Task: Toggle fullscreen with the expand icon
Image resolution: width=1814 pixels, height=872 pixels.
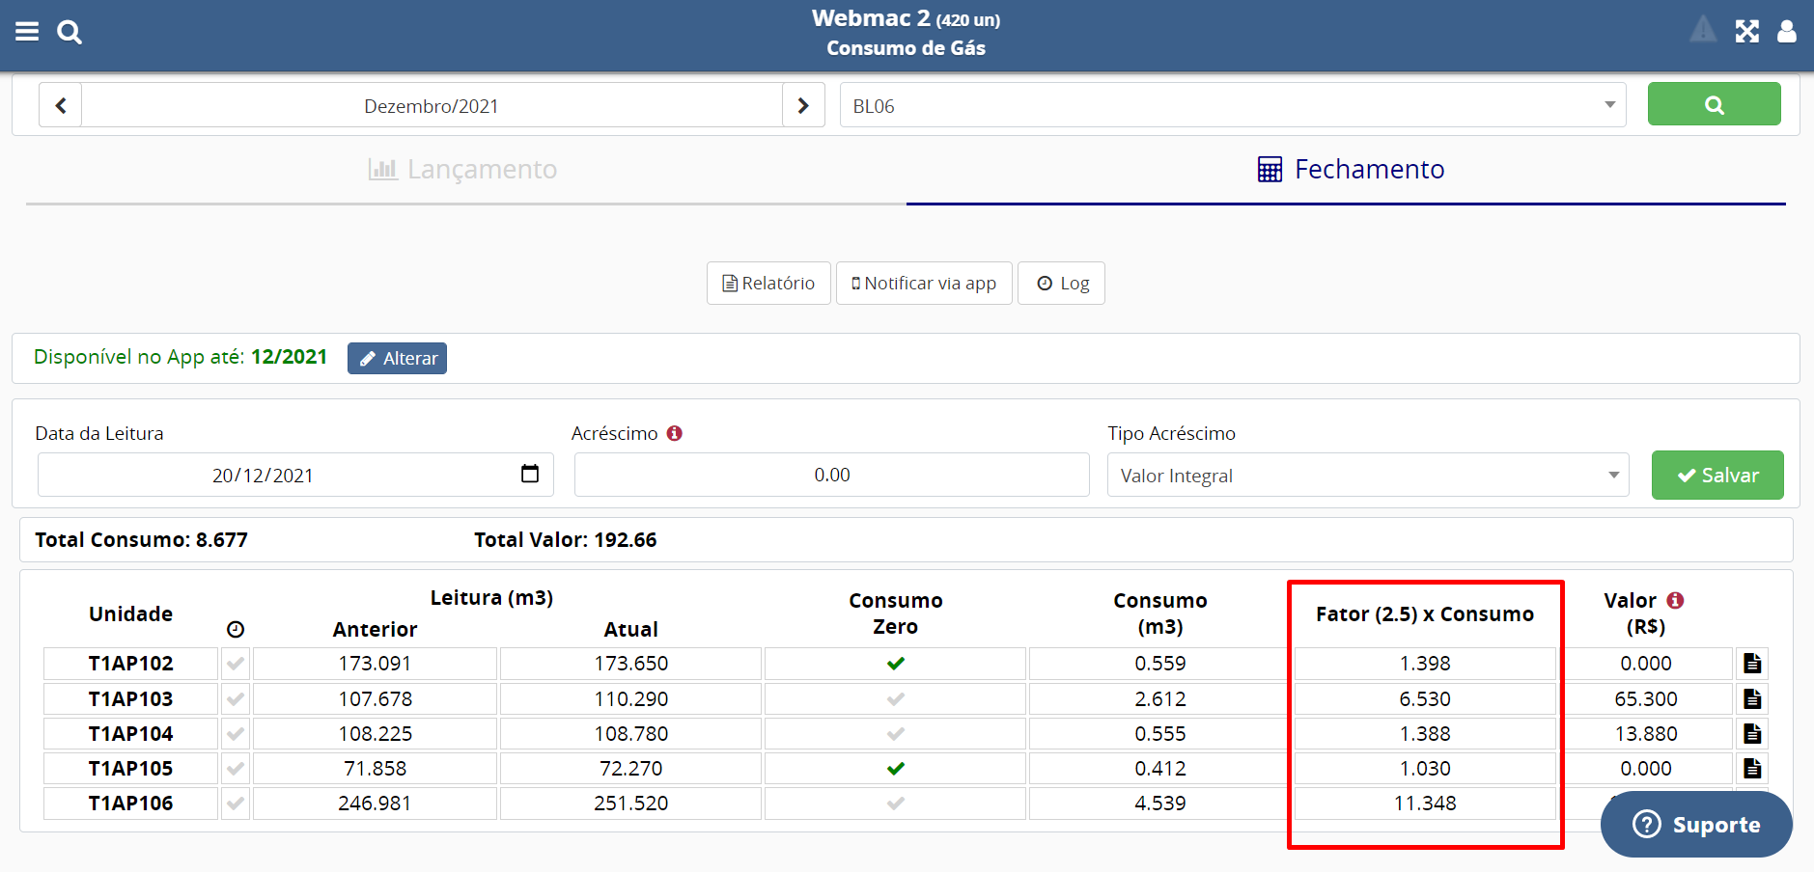Action: pos(1746,32)
